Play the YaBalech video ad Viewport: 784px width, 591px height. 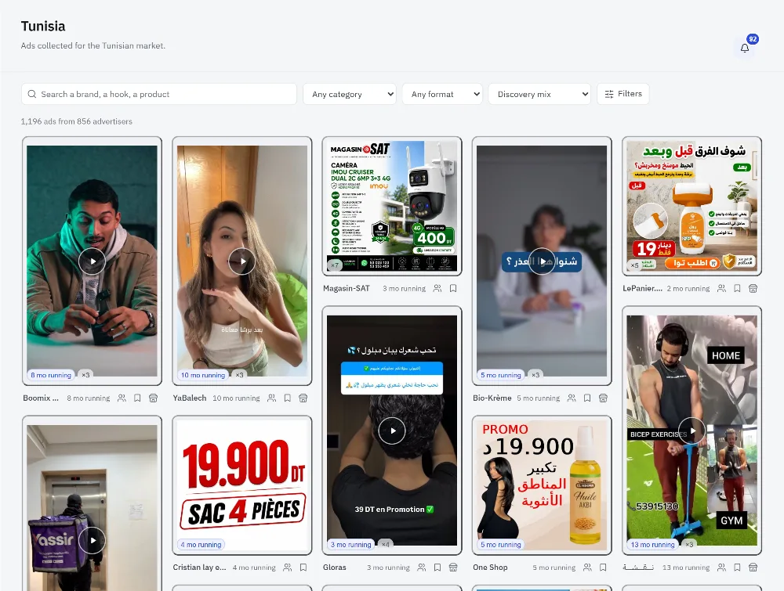(242, 261)
